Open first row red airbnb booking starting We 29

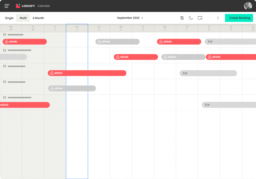click(25, 41)
